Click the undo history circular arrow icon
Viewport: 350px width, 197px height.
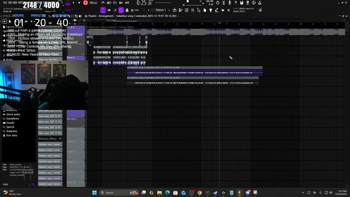(218, 3)
